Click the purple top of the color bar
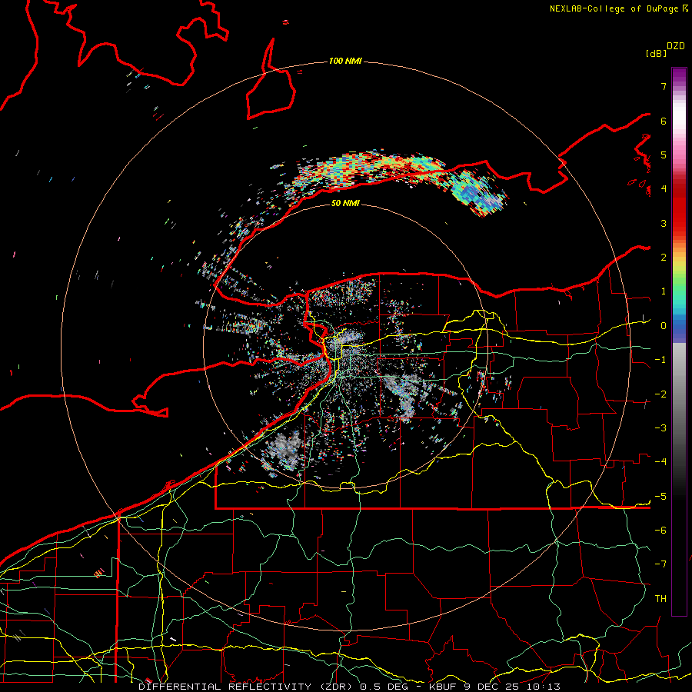 (x=679, y=75)
